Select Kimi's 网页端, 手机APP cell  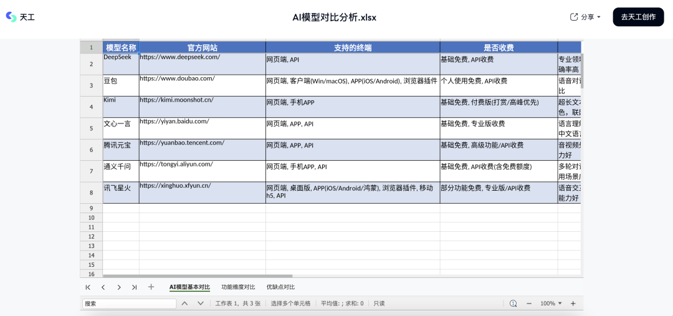pos(353,107)
